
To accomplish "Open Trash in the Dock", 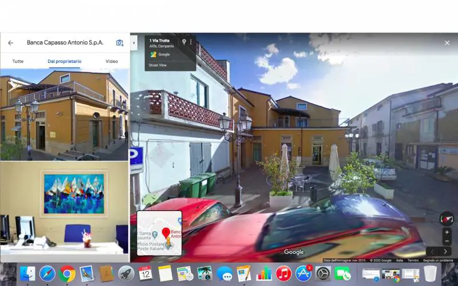I will pos(431,274).
